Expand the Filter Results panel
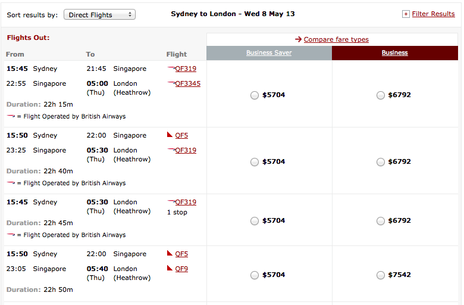Image resolution: width=464 pixels, height=305 pixels. (x=433, y=14)
